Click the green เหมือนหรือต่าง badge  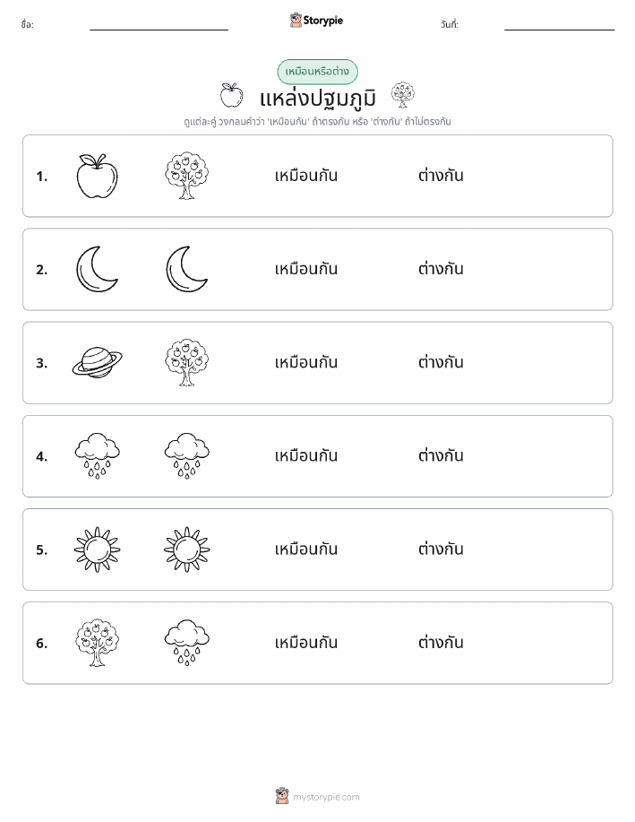(x=317, y=72)
